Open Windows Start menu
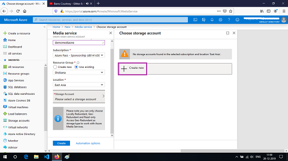Viewport: 288px width, 161px height. click(5, 157)
